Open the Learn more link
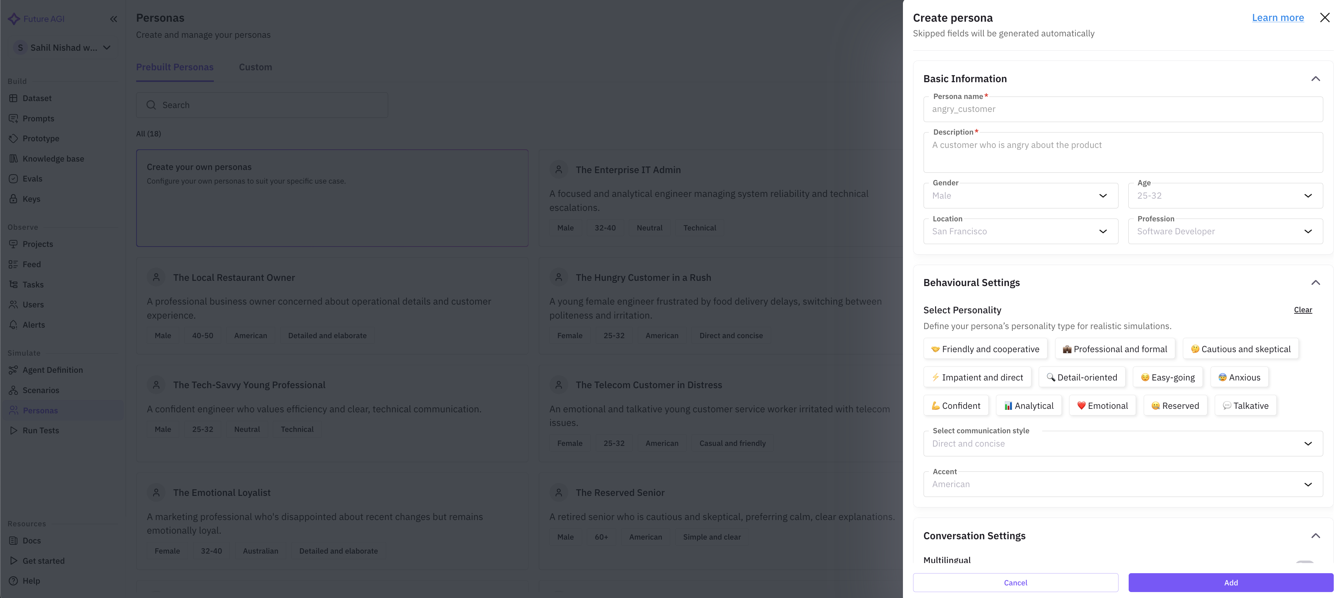 pos(1278,17)
